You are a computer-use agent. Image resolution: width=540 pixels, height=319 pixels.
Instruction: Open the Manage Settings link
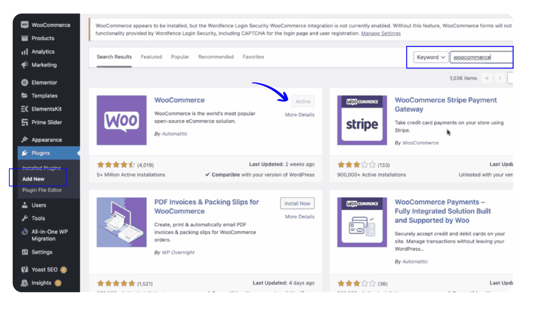381,34
